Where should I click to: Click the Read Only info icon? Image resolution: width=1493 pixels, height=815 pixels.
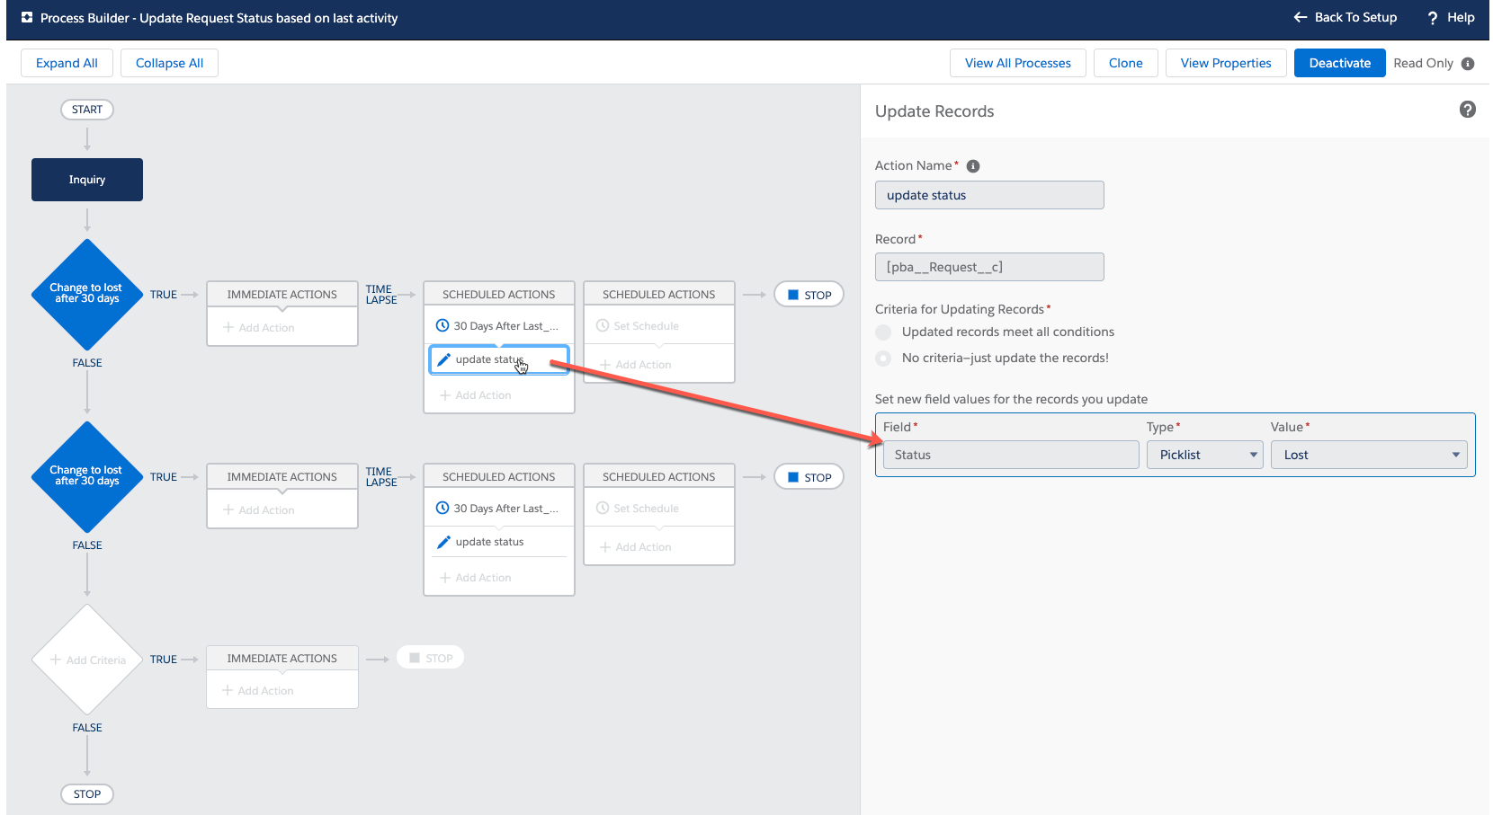(1468, 64)
